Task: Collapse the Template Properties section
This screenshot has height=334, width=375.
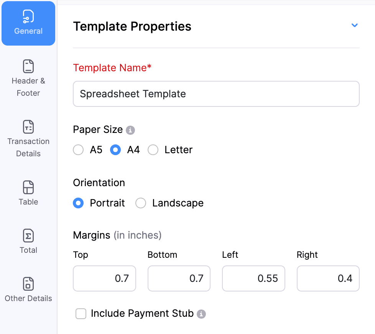Action: click(x=354, y=25)
